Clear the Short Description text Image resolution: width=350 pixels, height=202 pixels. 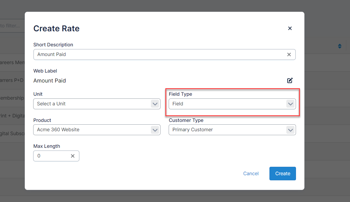coord(289,54)
